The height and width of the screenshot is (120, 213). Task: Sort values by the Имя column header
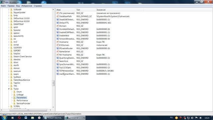(66, 10)
